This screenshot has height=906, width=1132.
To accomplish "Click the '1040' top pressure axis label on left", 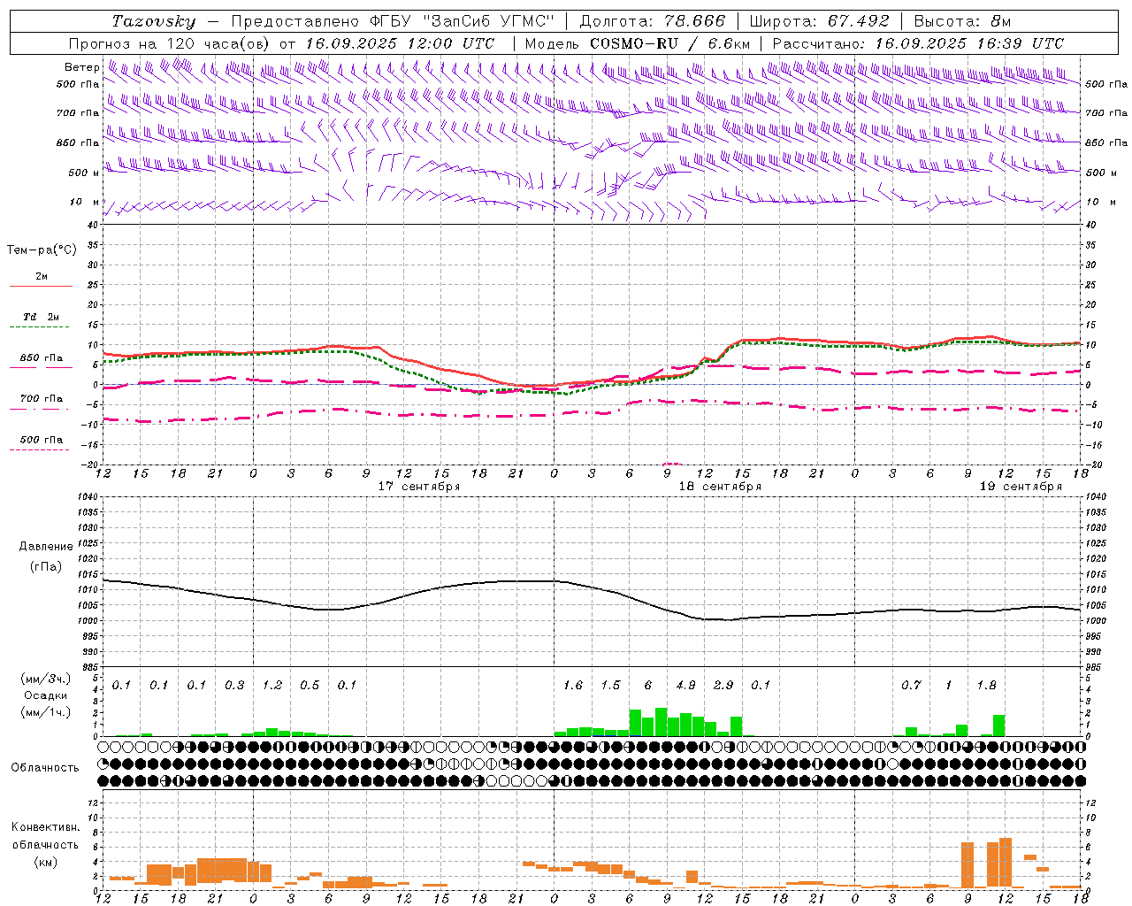I will (x=88, y=497).
